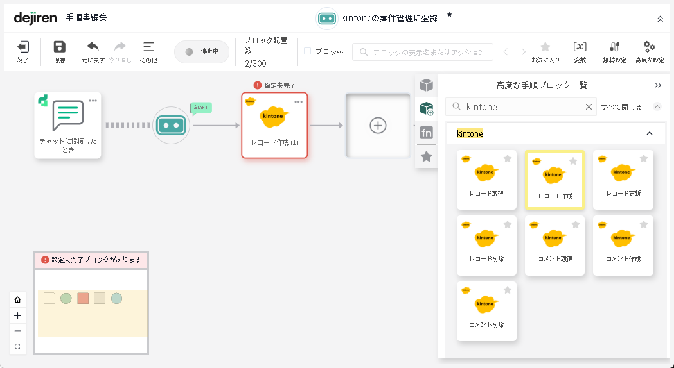Check the ブロッ… checkbox in toolbar
Viewport: 674px width, 368px height.
pyautogui.click(x=308, y=51)
